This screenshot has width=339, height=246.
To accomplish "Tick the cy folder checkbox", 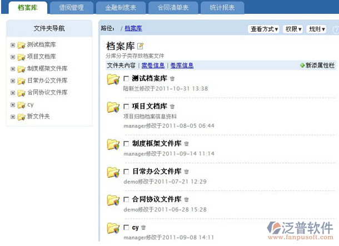I will 126,228.
